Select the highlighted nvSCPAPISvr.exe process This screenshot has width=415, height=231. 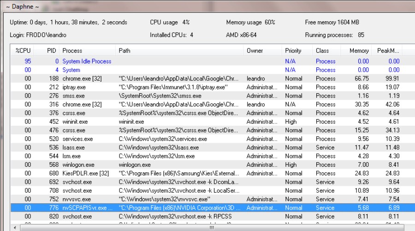click(213, 208)
